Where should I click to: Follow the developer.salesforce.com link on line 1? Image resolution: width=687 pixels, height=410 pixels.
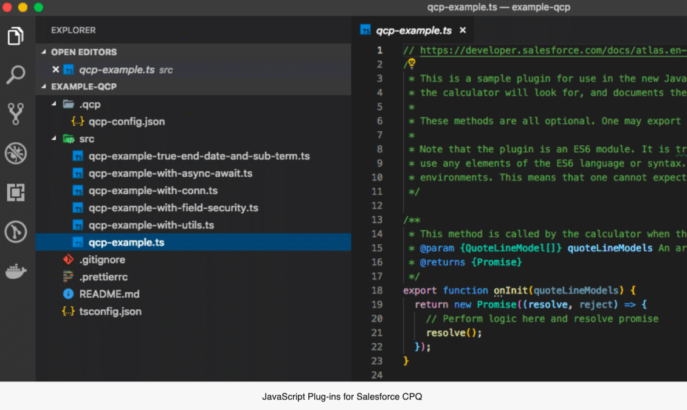(x=547, y=50)
